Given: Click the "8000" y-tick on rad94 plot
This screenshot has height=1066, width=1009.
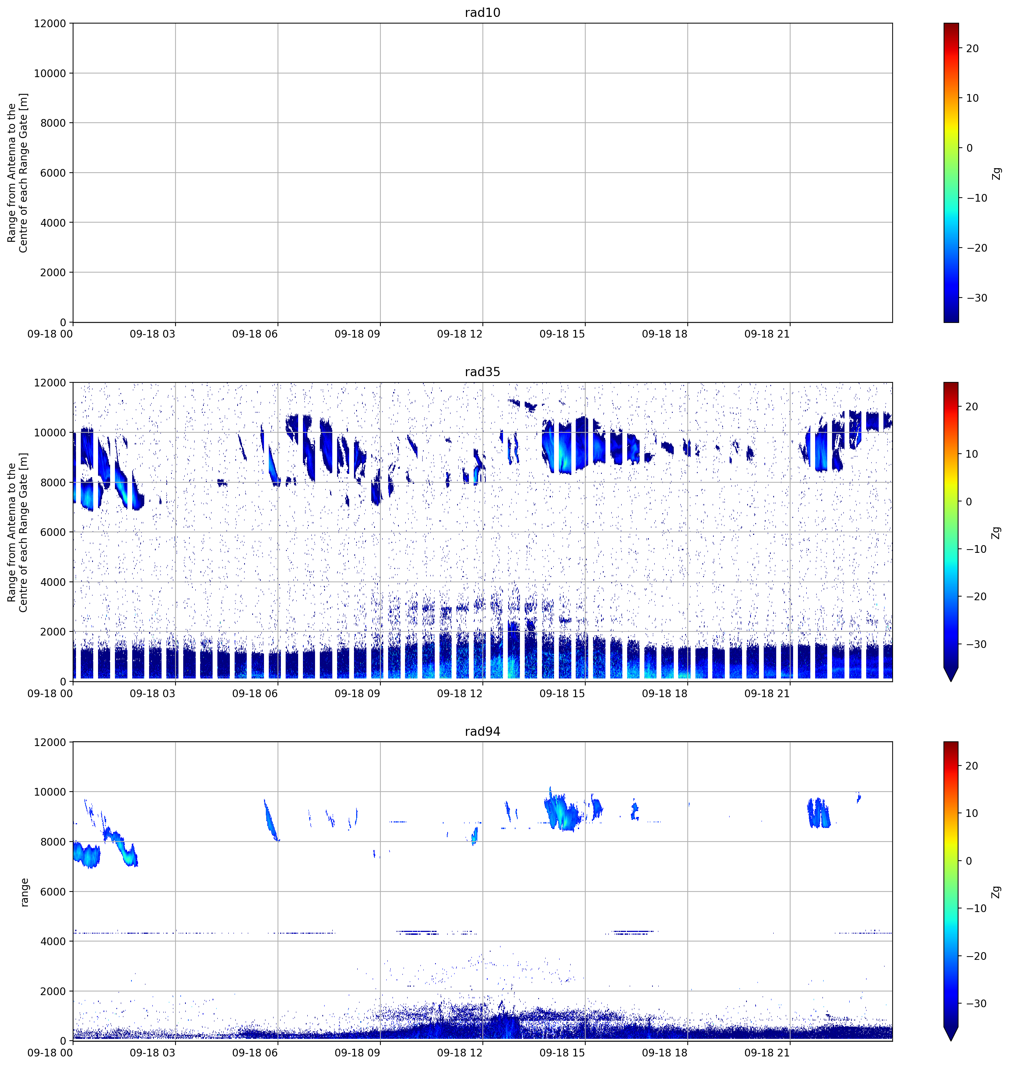Looking at the screenshot, I should 53,842.
